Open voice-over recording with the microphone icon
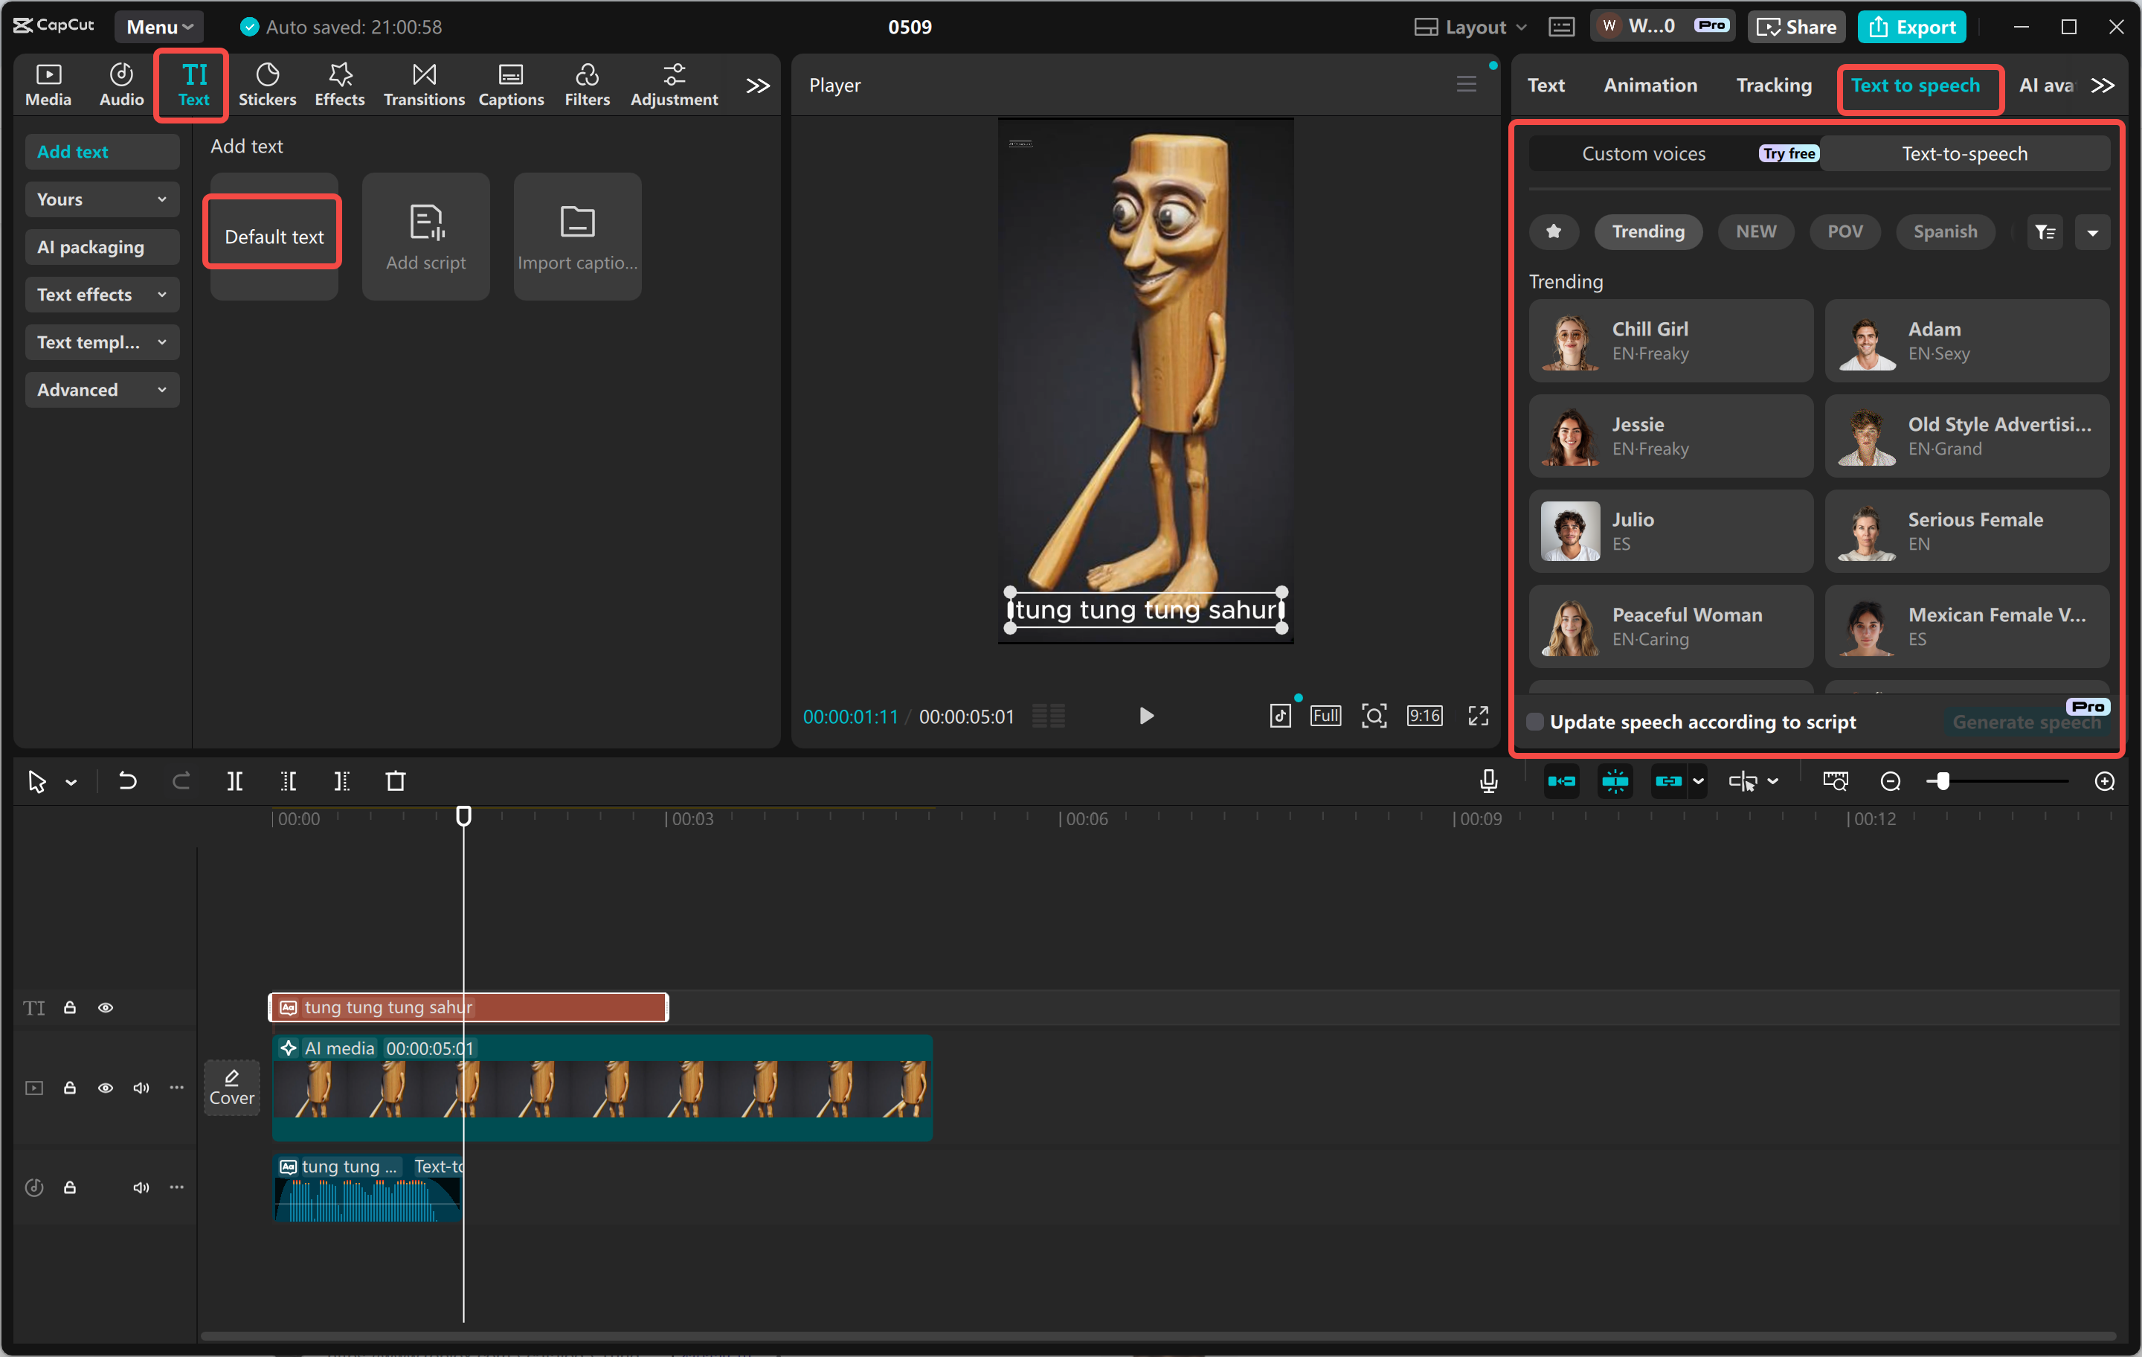This screenshot has height=1357, width=2142. pos(1488,780)
